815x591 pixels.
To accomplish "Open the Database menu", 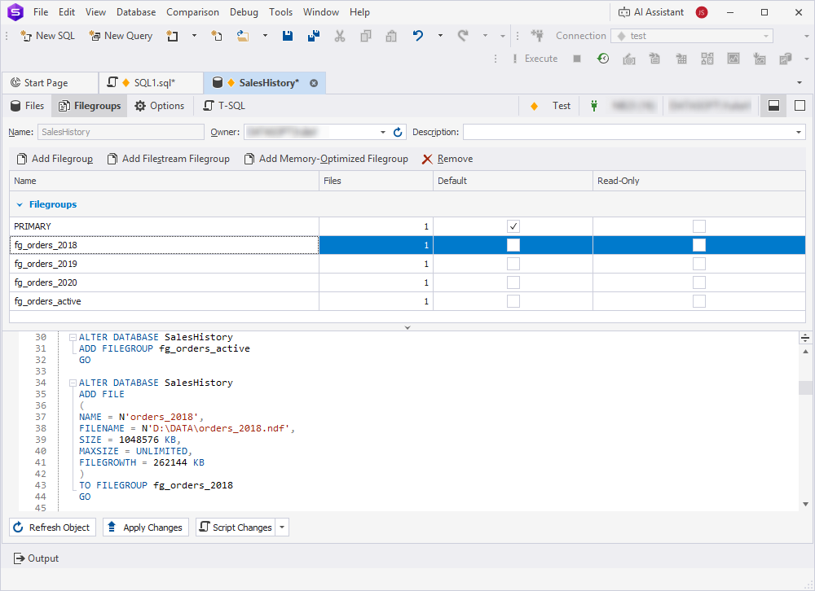I will pos(135,11).
